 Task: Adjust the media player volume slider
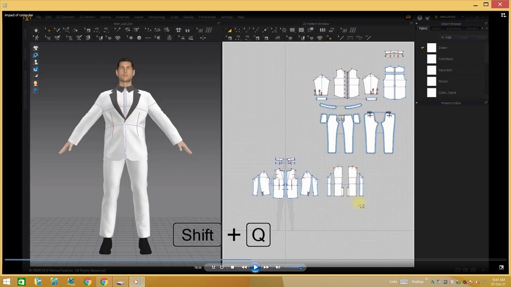tap(293, 267)
